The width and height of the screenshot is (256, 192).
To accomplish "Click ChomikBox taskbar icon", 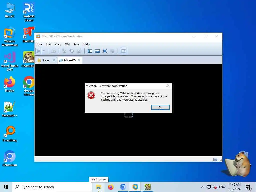I will point(147,187).
